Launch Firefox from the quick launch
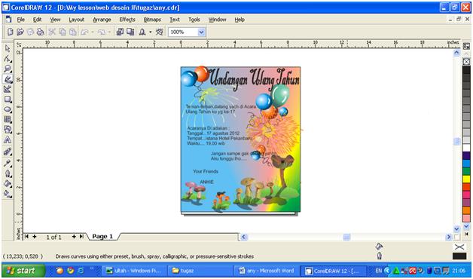 click(x=60, y=271)
